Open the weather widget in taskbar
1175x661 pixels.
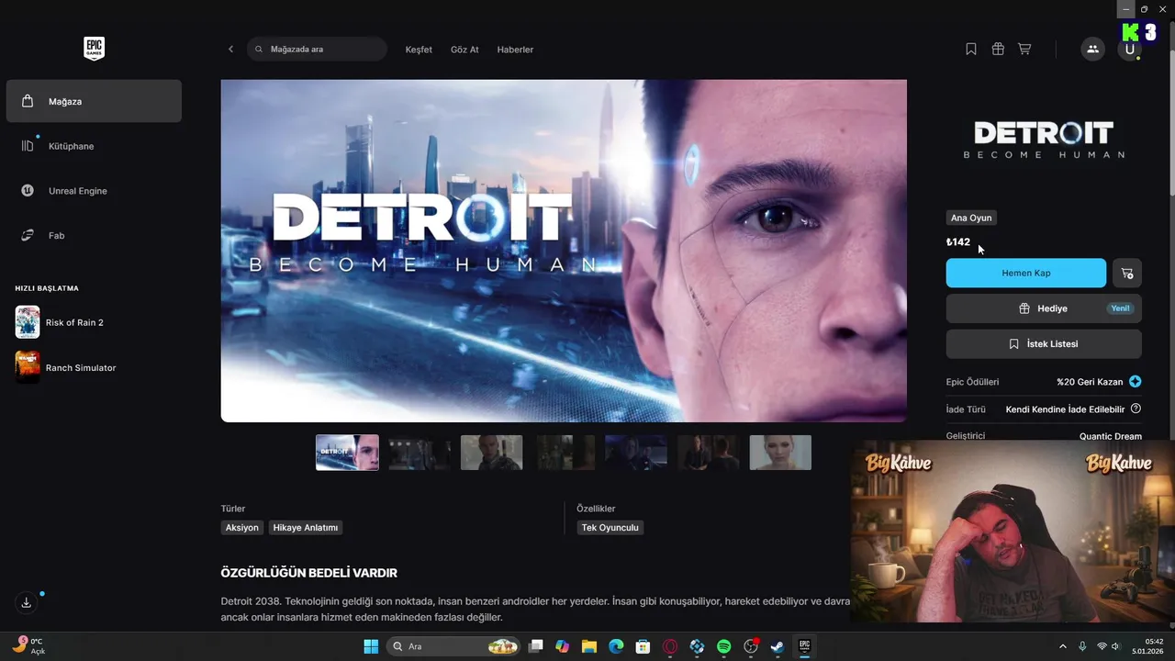tap(29, 646)
